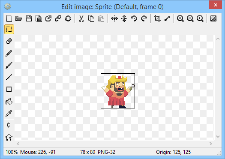Click the sprite image on canvas
The width and height of the screenshot is (225, 159).
[x=118, y=91]
